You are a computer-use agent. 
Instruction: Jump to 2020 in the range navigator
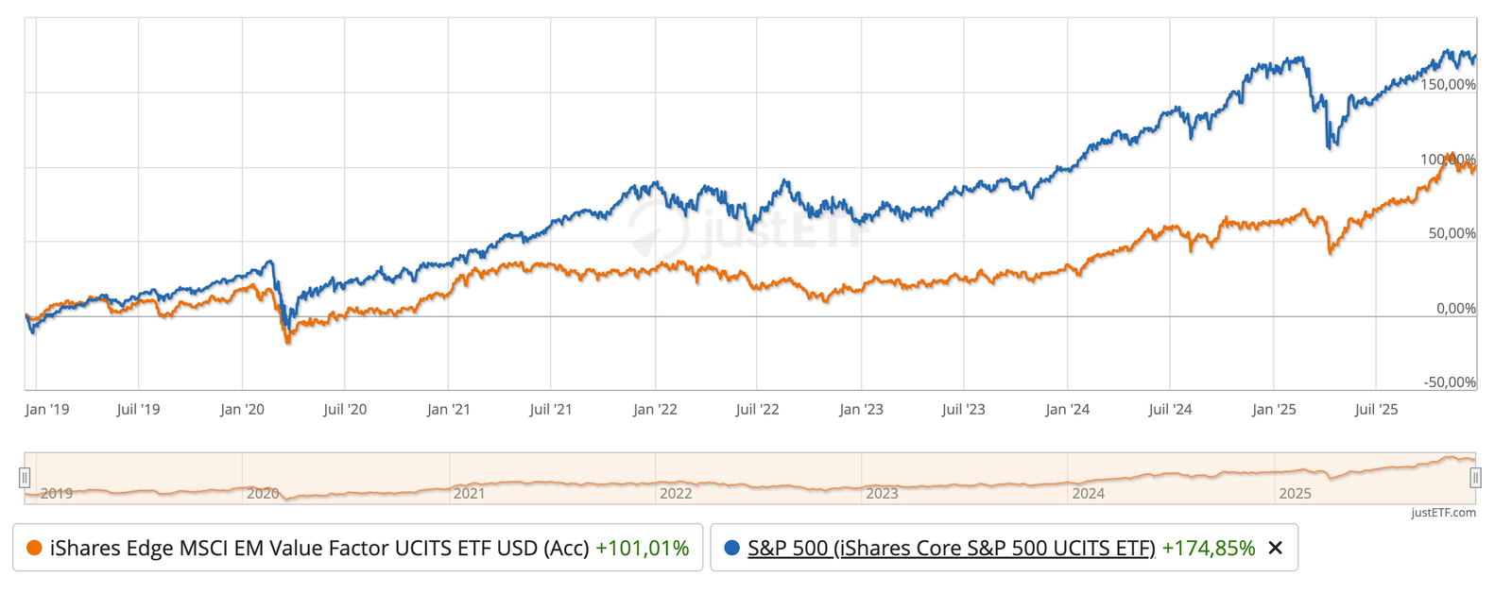pos(263,493)
